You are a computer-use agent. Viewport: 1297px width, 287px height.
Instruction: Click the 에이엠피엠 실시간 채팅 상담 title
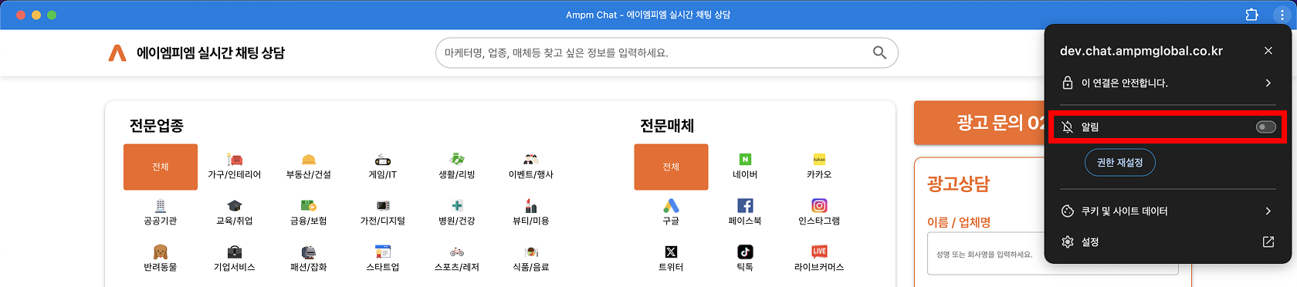(211, 52)
